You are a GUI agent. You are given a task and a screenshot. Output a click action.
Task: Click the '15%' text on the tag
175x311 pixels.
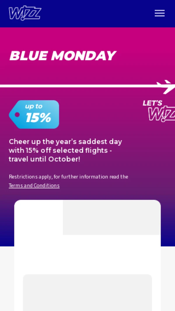(38, 118)
